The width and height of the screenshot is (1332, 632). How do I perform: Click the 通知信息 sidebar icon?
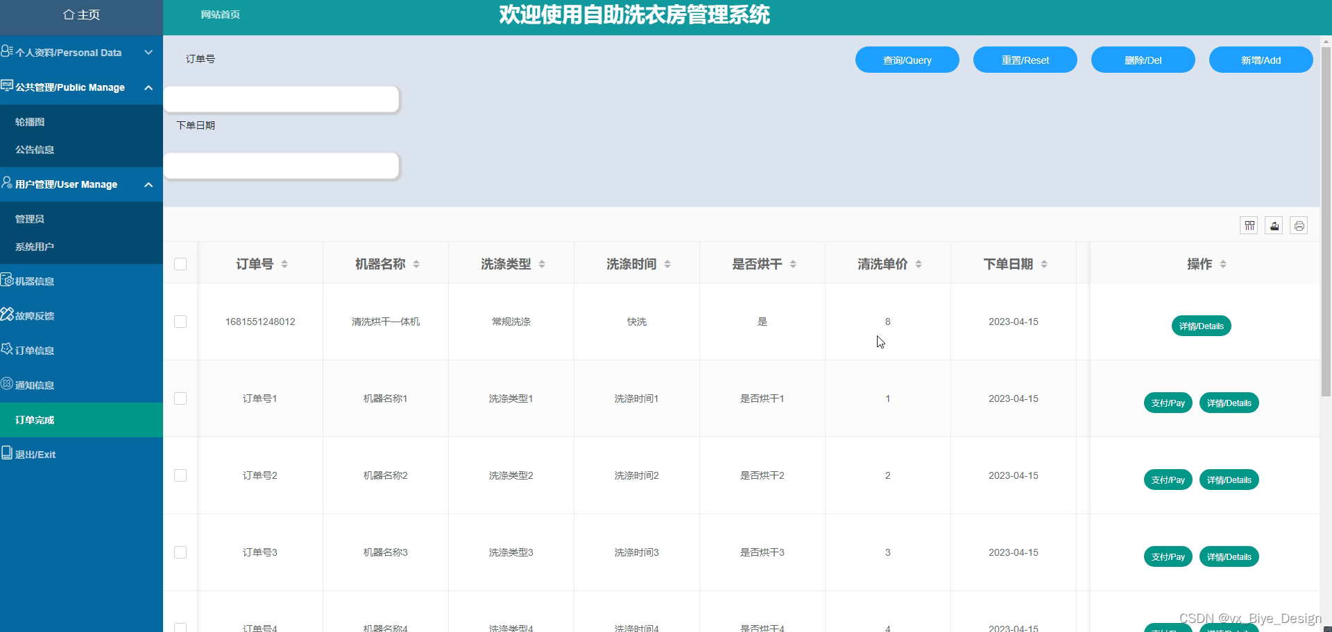click(7, 384)
